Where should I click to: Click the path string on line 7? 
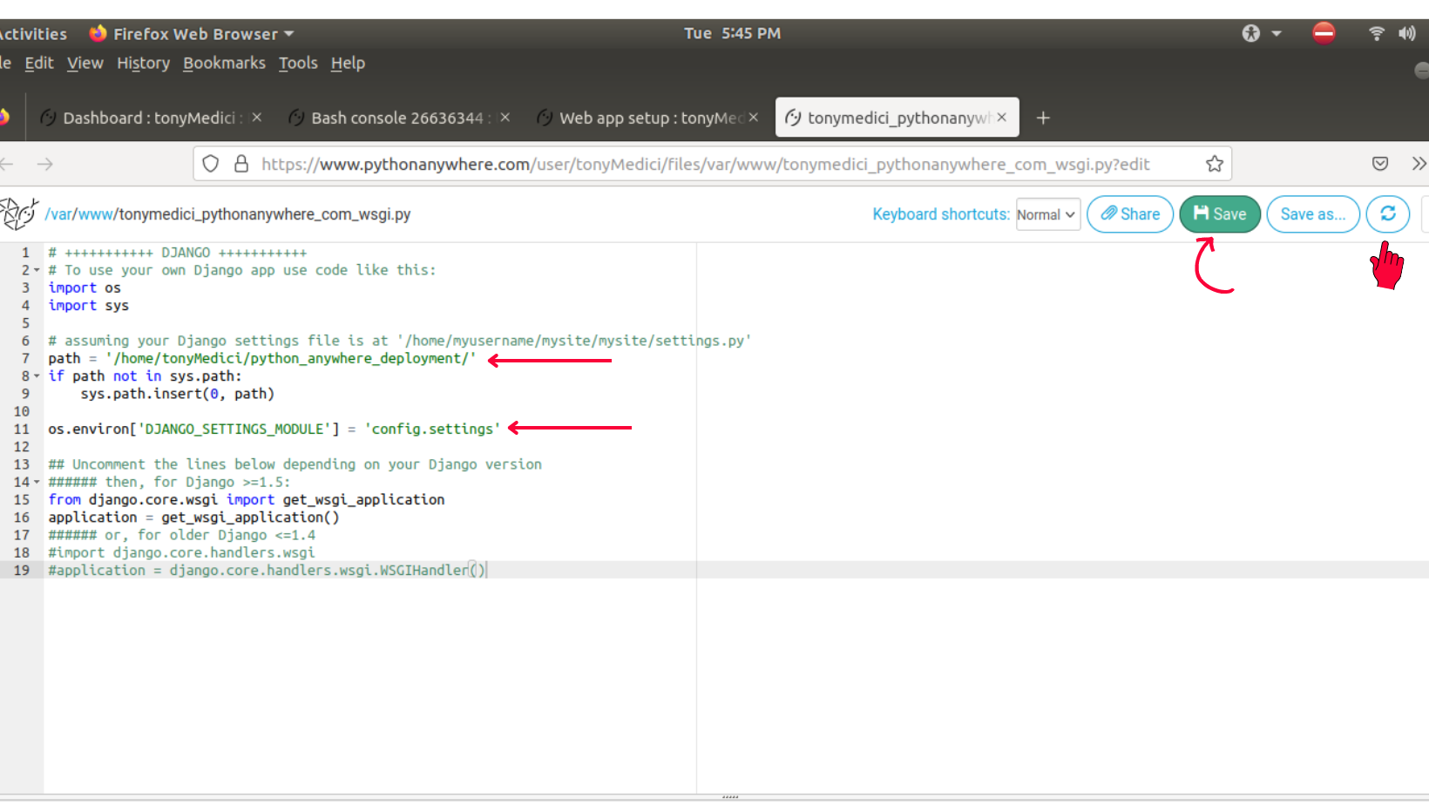tap(291, 358)
